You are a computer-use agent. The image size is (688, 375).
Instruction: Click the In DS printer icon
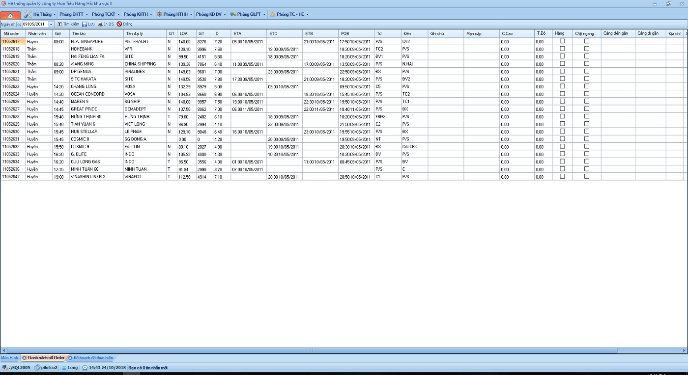coord(100,24)
